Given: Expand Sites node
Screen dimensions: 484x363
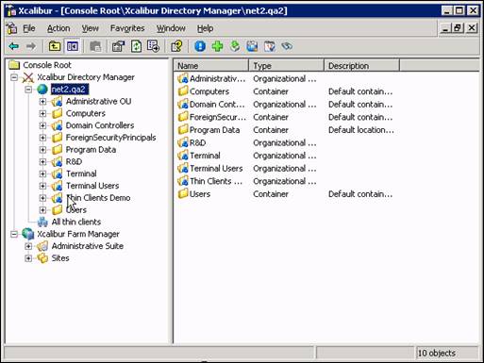Looking at the screenshot, I should (x=28, y=258).
